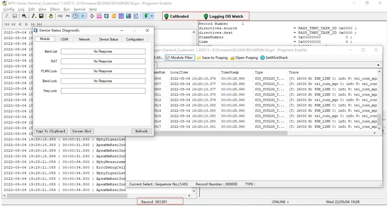Image resolution: width=388 pixels, height=206 pixels.
Task: Click the black floppy disk save icon
Action: pos(41,16)
